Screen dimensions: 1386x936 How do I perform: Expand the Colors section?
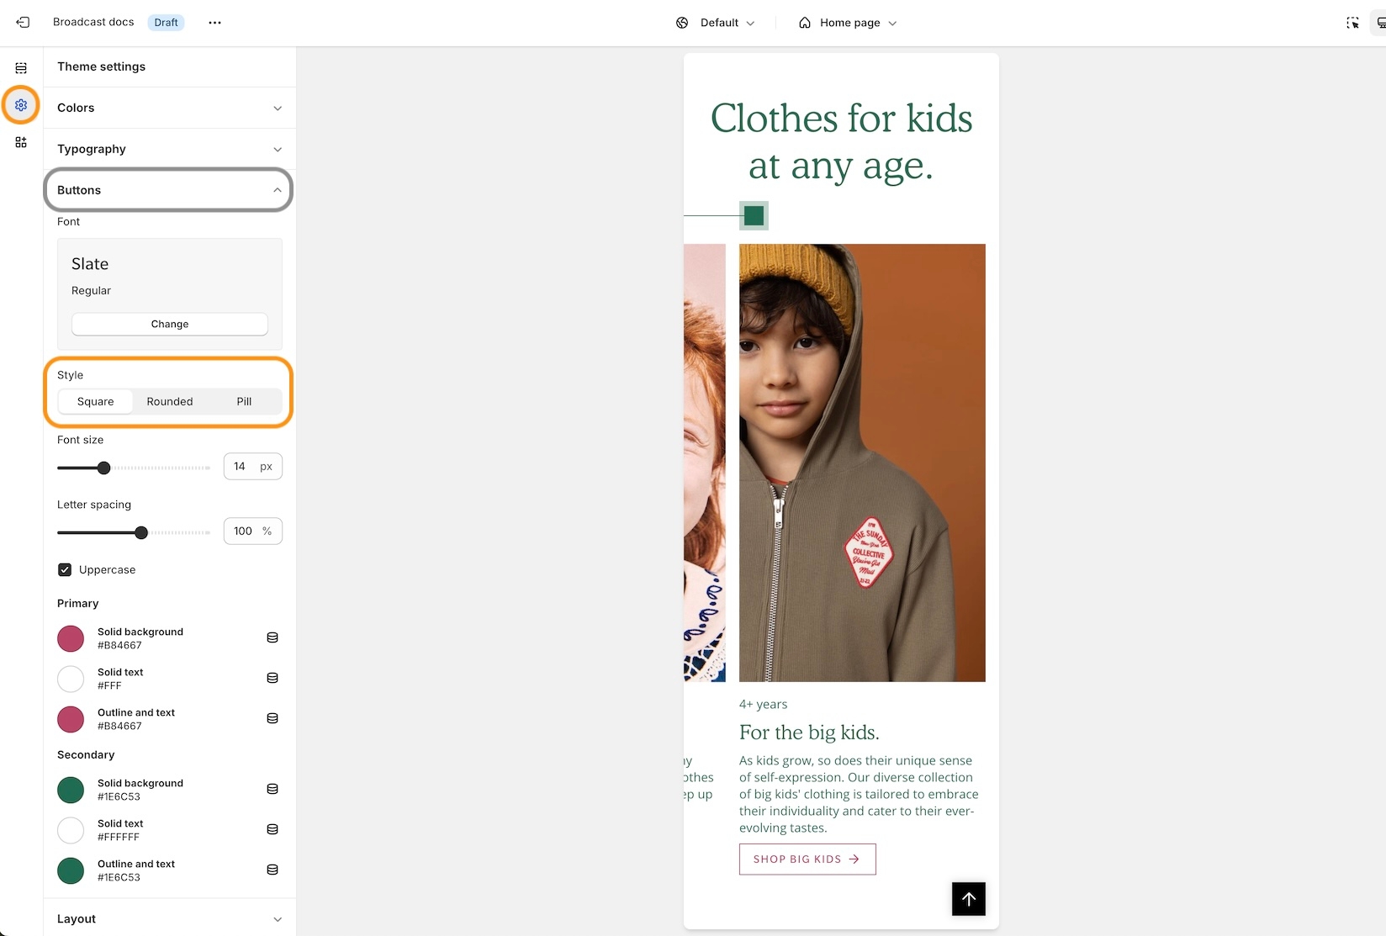tap(168, 108)
